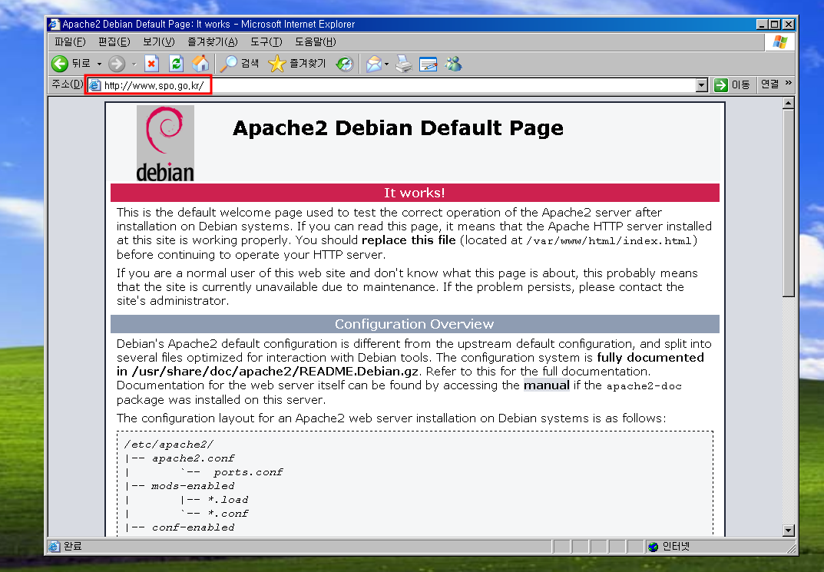
Task: Click vertical scrollbar up arrow
Action: [788, 104]
